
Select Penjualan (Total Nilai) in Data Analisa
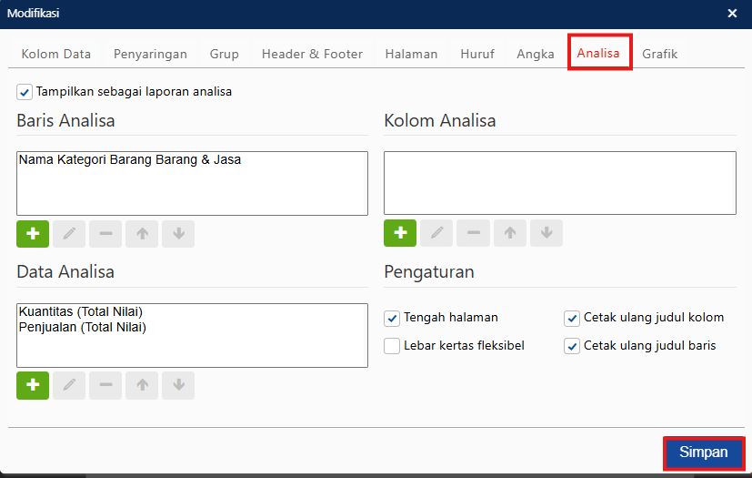pos(82,327)
